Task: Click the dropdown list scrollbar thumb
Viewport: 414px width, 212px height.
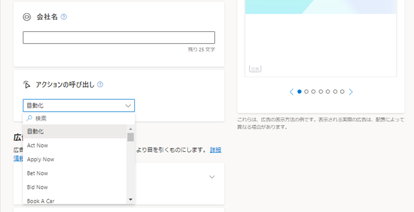Action: 130,137
